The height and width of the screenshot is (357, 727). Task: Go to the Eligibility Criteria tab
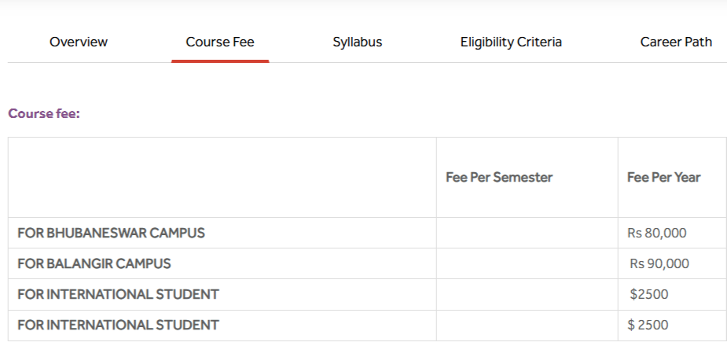tap(511, 42)
